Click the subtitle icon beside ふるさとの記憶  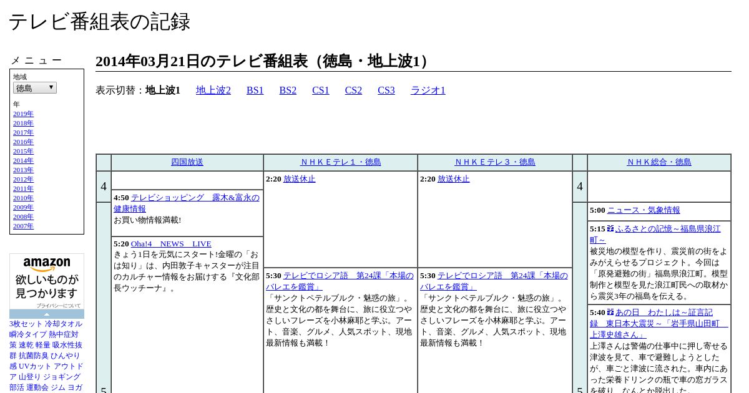point(610,229)
